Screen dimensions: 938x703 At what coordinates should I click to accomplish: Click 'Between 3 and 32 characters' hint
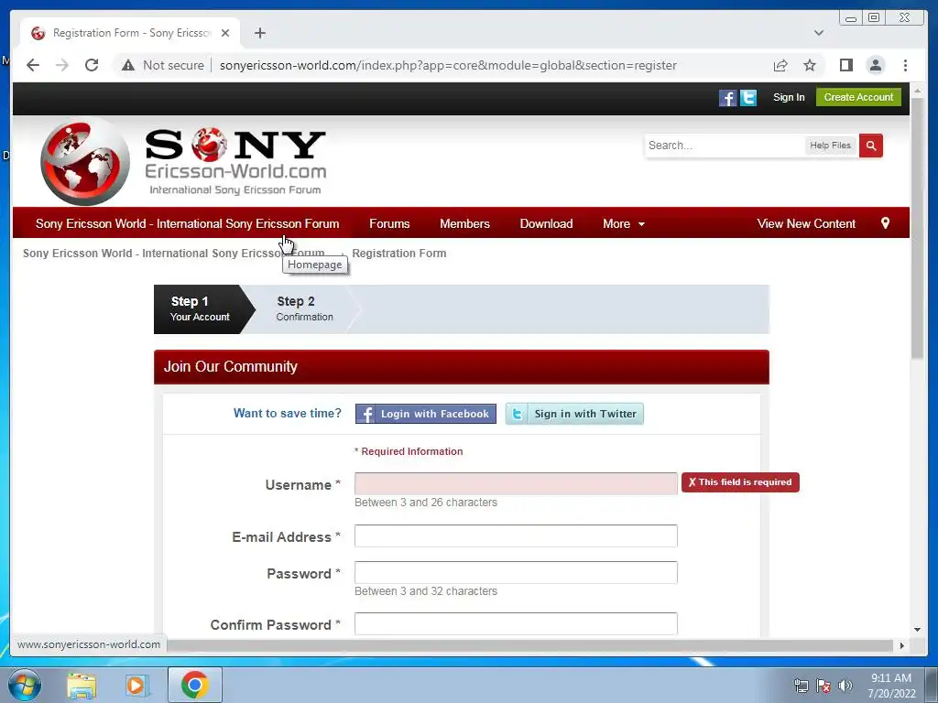pyautogui.click(x=426, y=590)
